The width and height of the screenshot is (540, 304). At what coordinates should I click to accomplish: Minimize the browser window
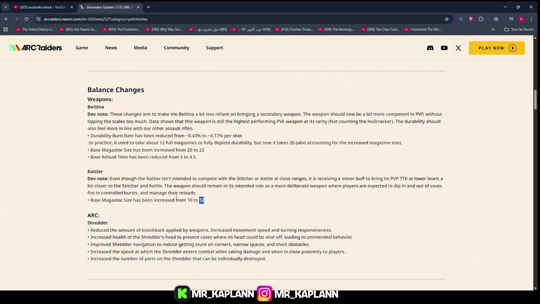point(505,7)
